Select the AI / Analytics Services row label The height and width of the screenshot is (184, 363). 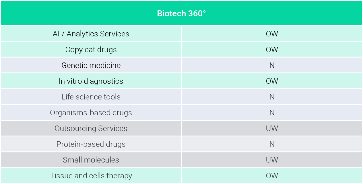(91, 34)
